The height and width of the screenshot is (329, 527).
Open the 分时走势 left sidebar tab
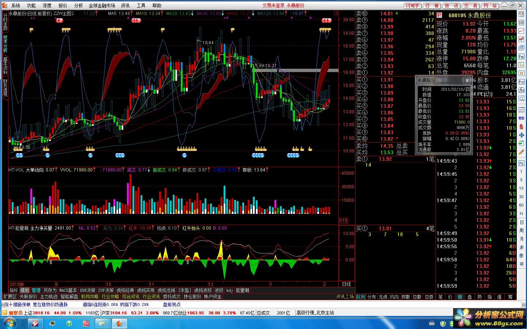pos(5,22)
